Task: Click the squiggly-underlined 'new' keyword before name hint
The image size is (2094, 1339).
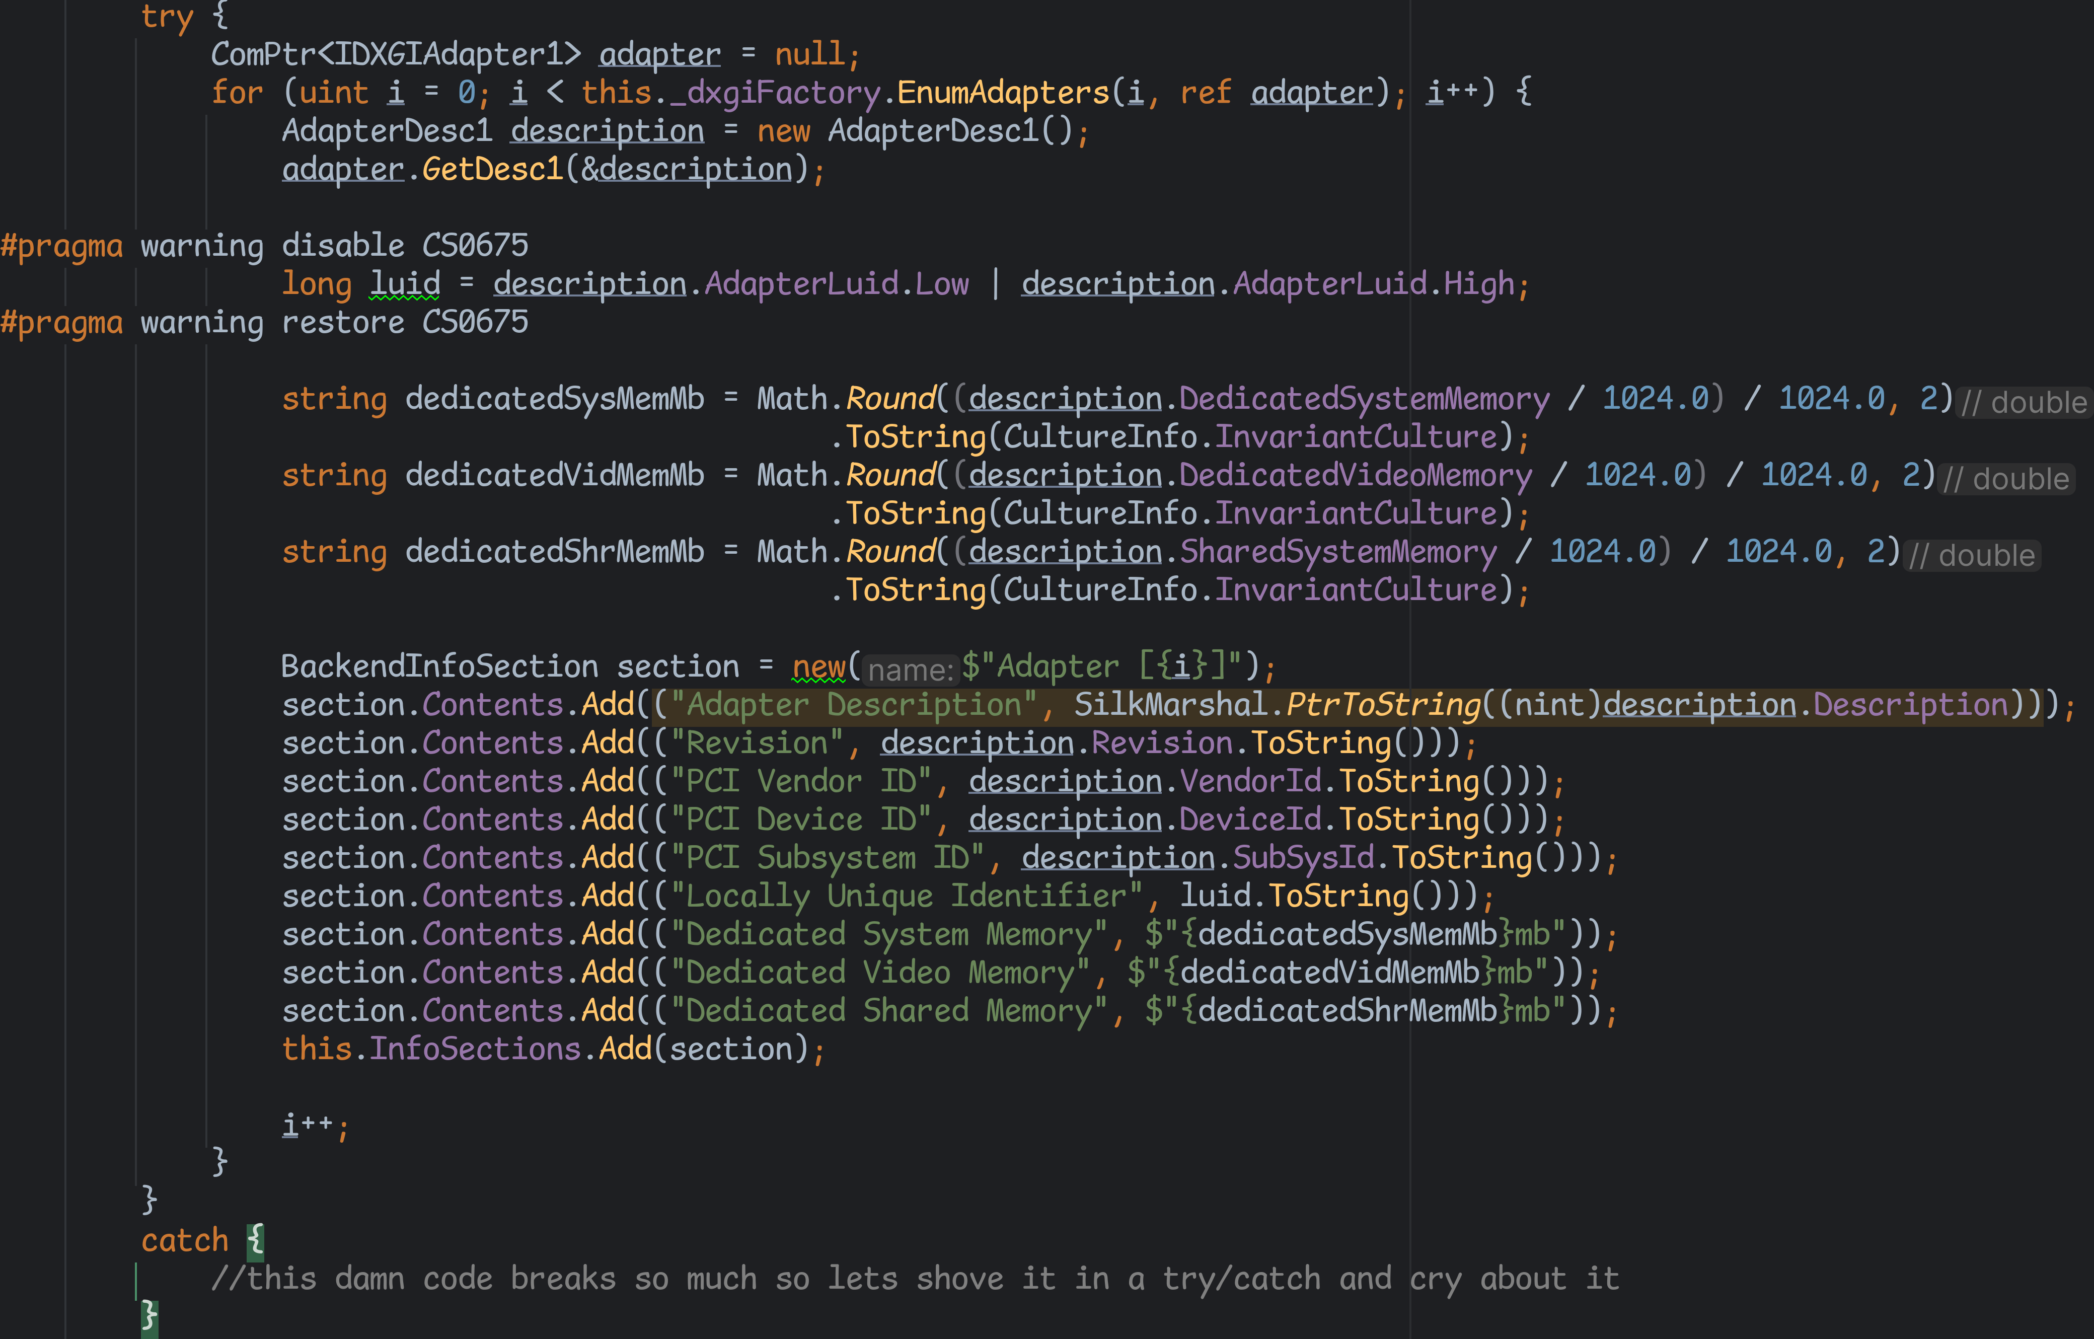Action: (x=818, y=666)
